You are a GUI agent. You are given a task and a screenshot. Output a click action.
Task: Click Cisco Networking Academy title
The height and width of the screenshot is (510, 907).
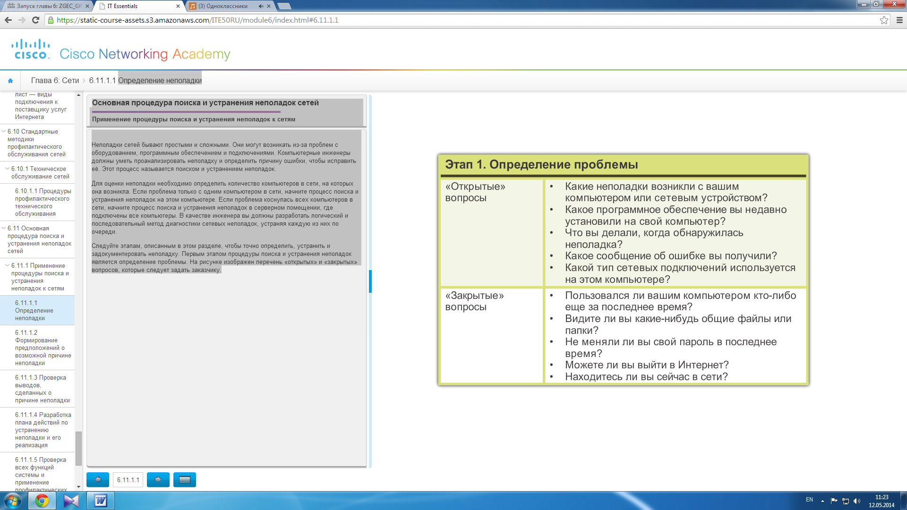pyautogui.click(x=145, y=54)
